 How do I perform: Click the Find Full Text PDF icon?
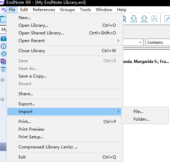tap(154, 19)
